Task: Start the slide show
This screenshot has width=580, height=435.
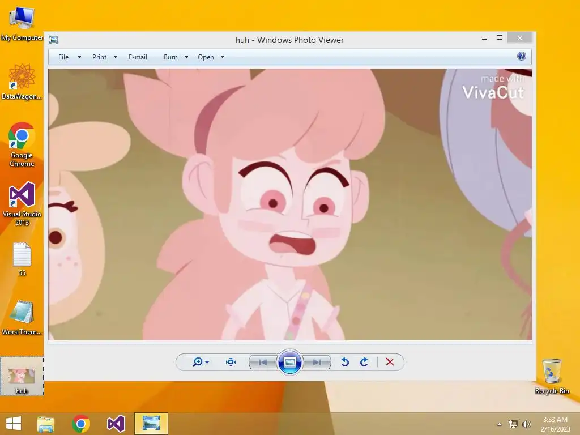Action: [289, 362]
